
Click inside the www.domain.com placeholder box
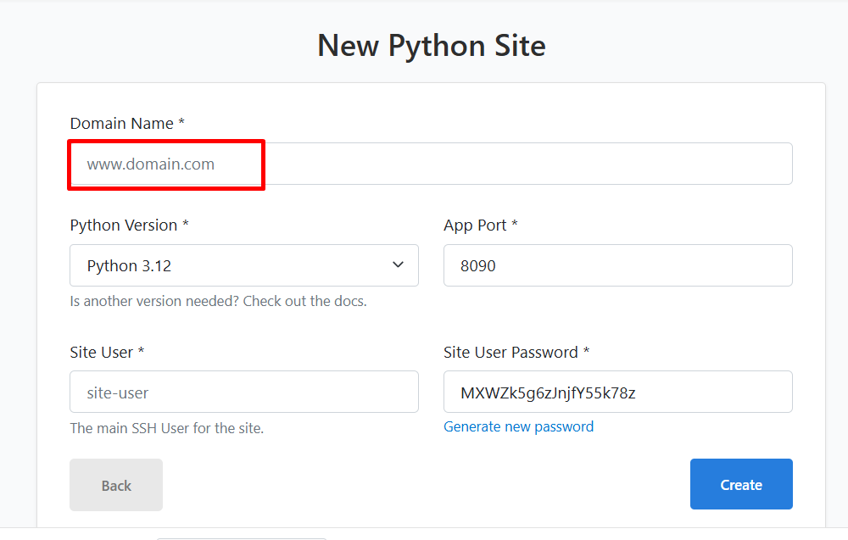point(165,164)
